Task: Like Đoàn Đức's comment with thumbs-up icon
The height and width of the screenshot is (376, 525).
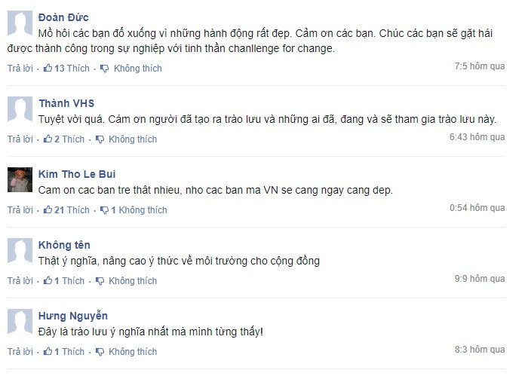Action: tap(48, 69)
